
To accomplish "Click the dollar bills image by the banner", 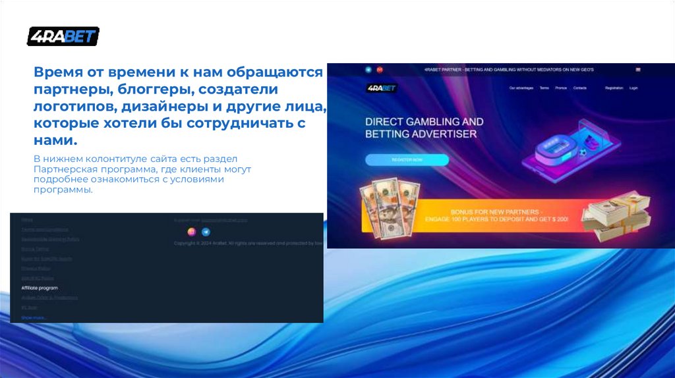I will coord(389,208).
